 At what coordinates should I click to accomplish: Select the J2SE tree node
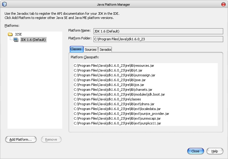19,34
